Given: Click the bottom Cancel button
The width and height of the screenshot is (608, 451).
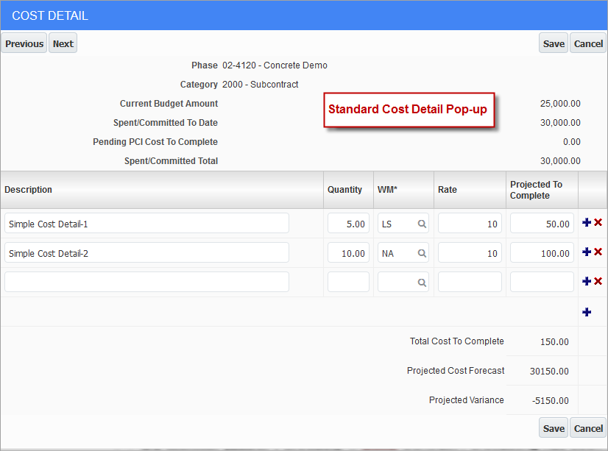Looking at the screenshot, I should click(588, 428).
